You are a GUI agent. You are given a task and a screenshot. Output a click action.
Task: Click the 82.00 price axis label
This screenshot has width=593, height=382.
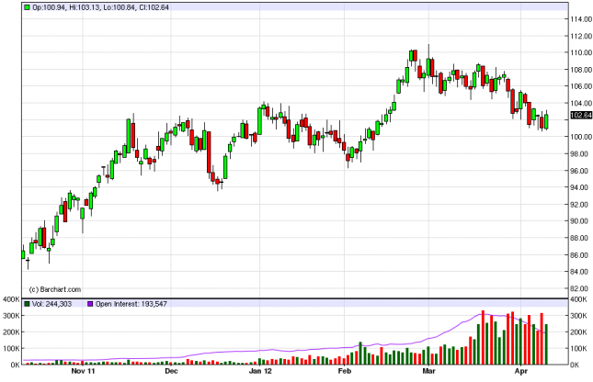pyautogui.click(x=581, y=288)
